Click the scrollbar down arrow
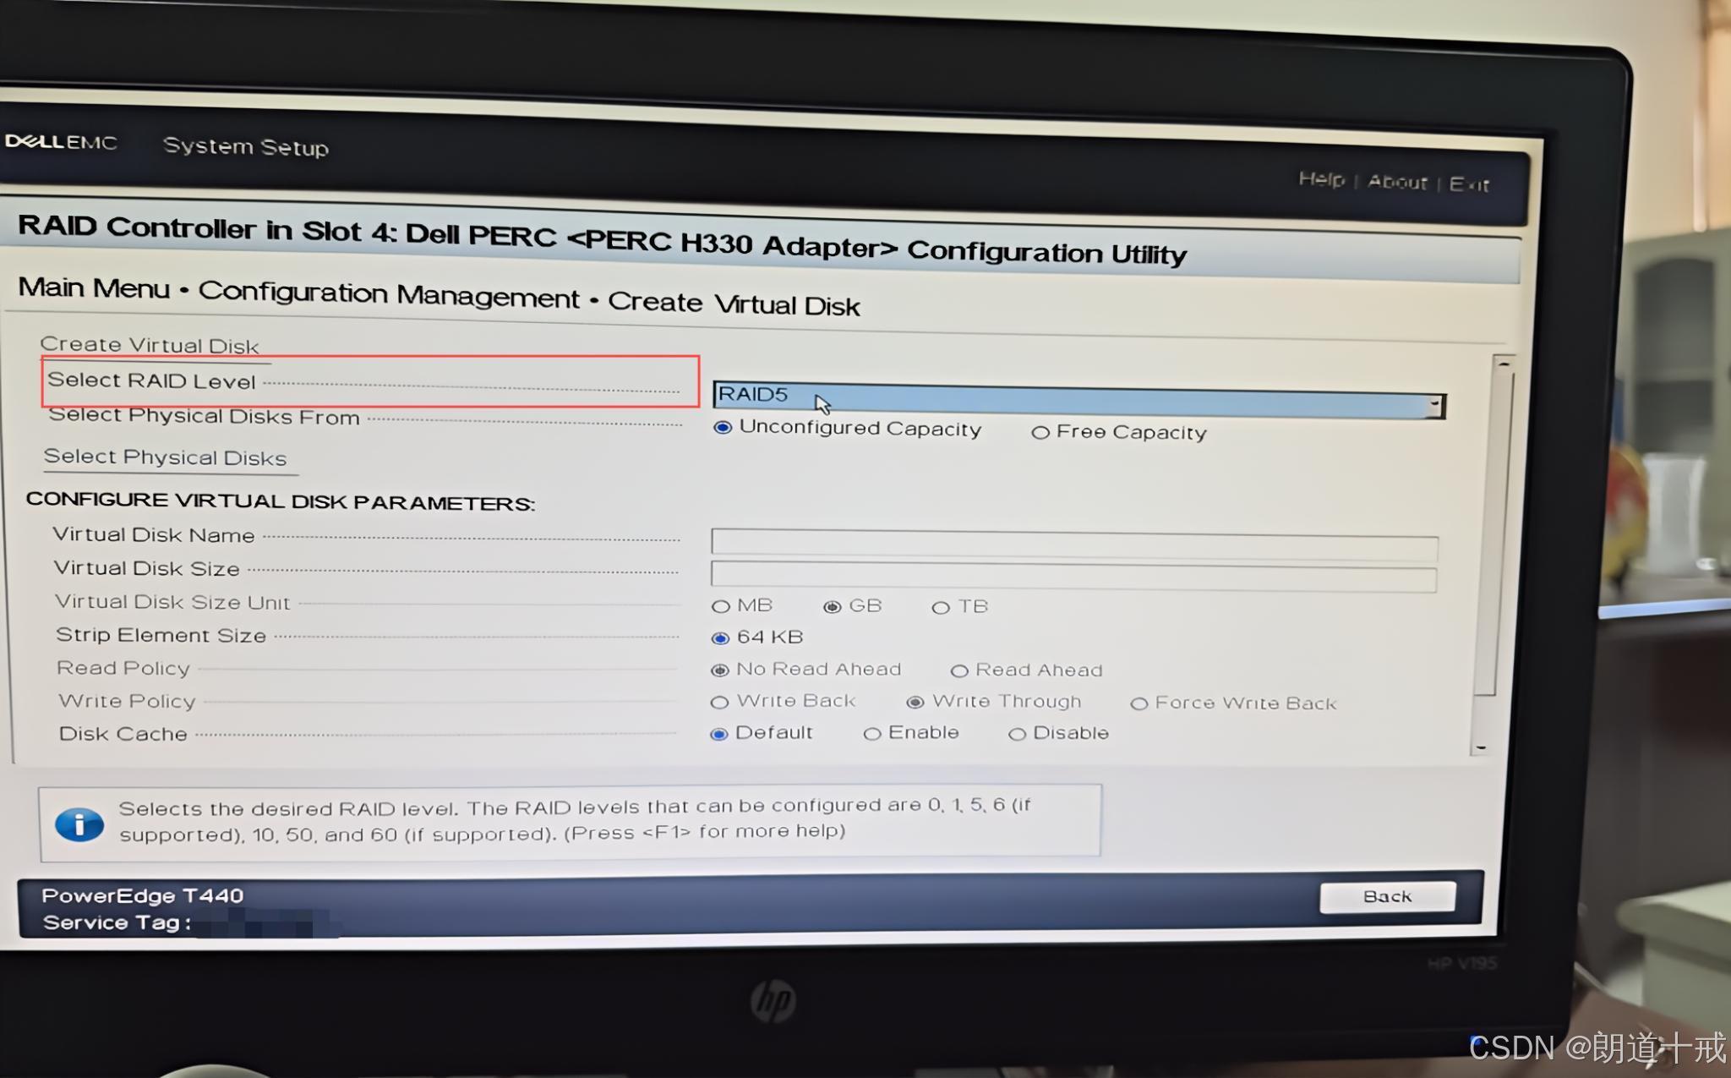Image resolution: width=1731 pixels, height=1078 pixels. [1479, 748]
